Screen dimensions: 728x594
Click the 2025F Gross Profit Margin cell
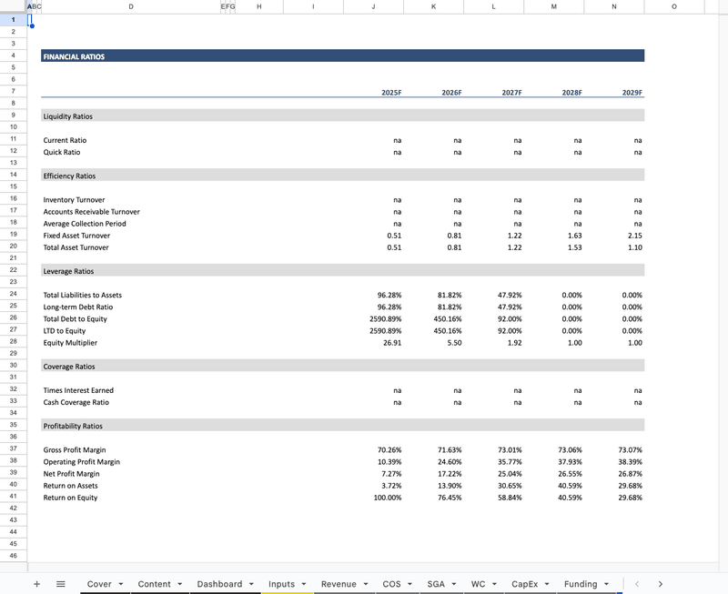pyautogui.click(x=373, y=450)
